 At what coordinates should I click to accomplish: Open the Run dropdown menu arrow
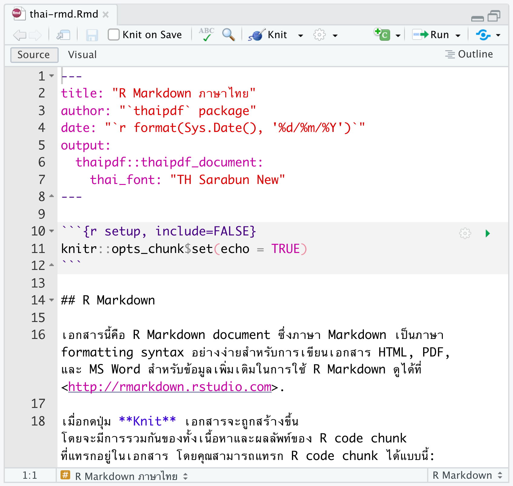pyautogui.click(x=458, y=35)
